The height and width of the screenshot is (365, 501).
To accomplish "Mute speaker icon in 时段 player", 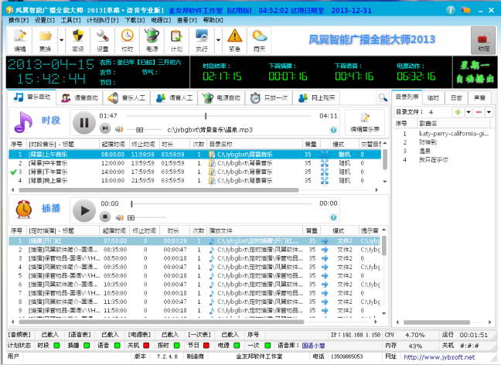I will [x=119, y=129].
